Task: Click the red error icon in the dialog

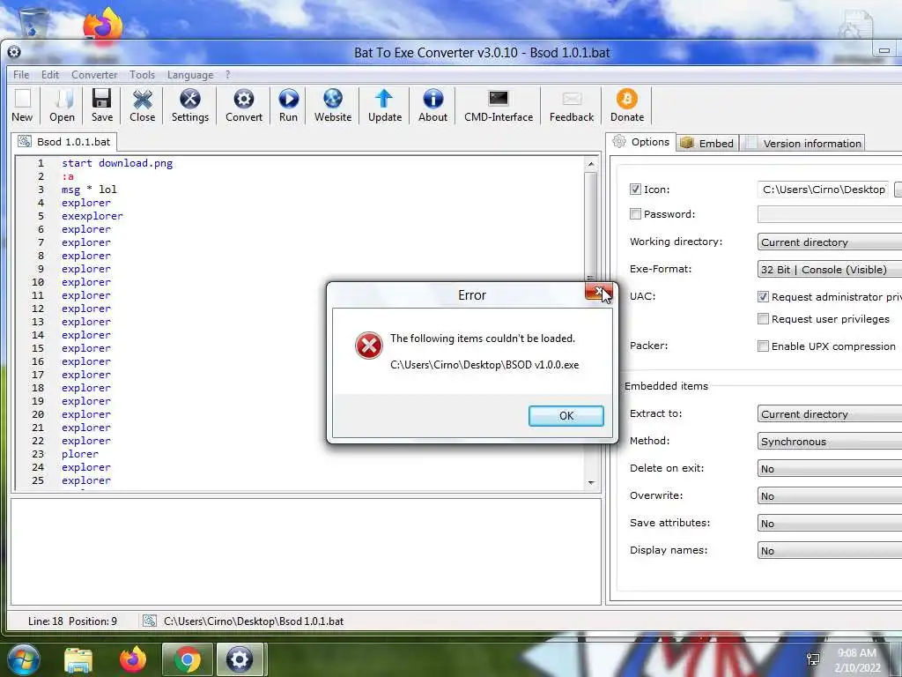Action: pyautogui.click(x=369, y=346)
